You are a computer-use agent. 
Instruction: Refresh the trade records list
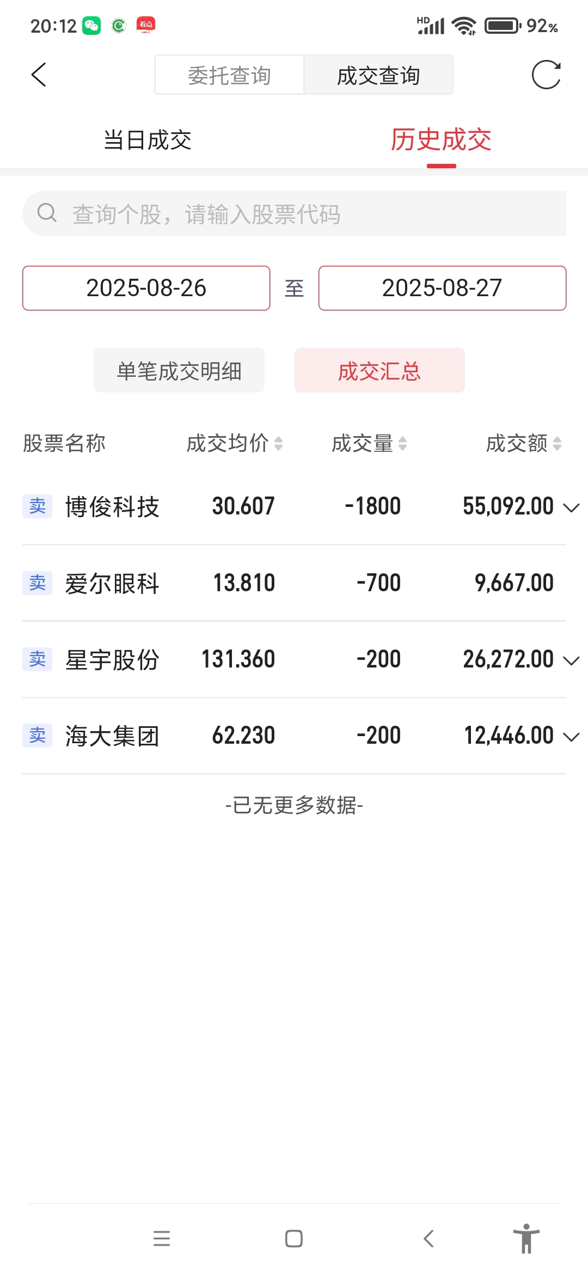pos(546,75)
